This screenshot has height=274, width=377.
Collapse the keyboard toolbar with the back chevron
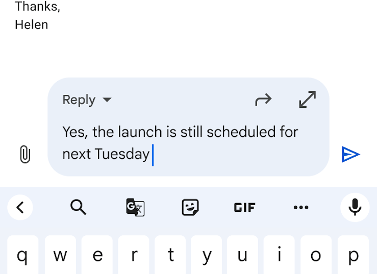tap(20, 207)
